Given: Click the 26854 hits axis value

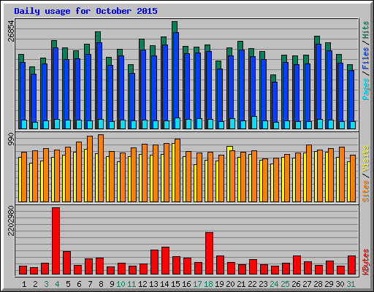Looking at the screenshot, I should [11, 31].
